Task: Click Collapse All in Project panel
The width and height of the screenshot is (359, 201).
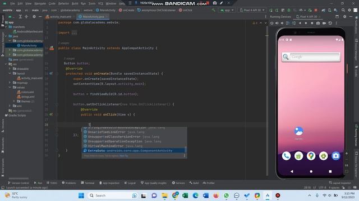Action: 26,17
